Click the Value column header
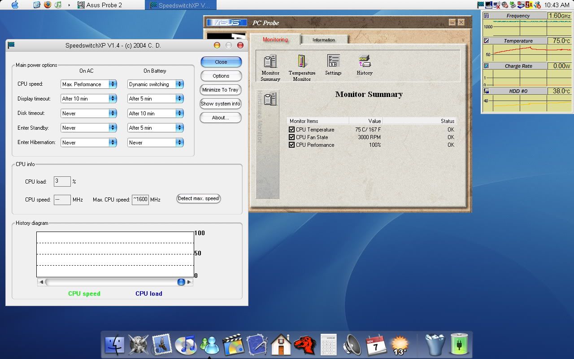574x359 pixels. click(366, 121)
